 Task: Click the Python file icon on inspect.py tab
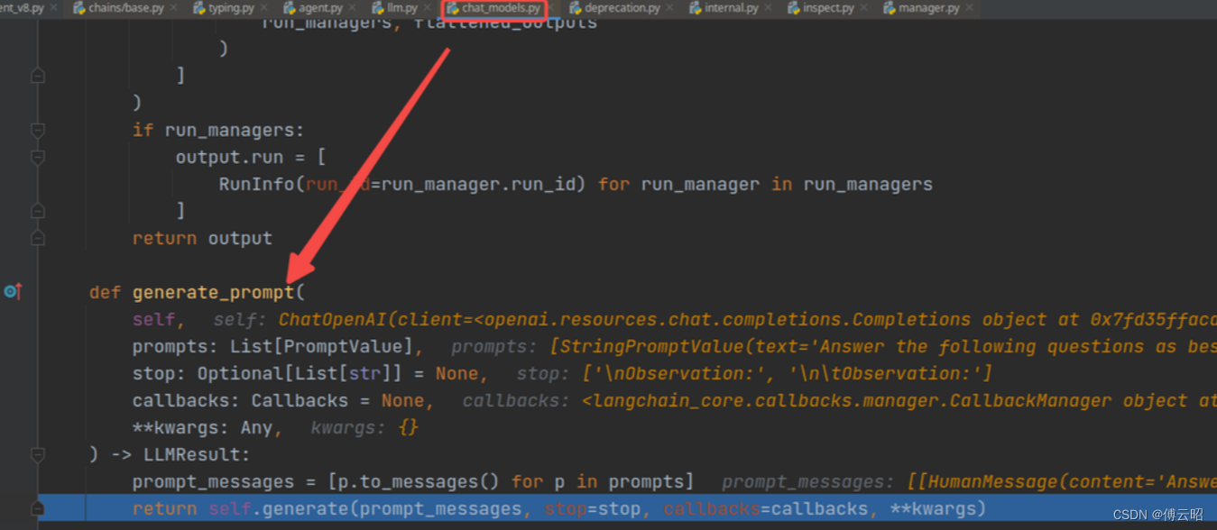[x=794, y=8]
